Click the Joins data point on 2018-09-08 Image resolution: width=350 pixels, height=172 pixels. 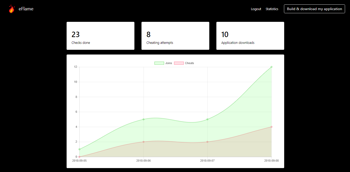[271, 67]
